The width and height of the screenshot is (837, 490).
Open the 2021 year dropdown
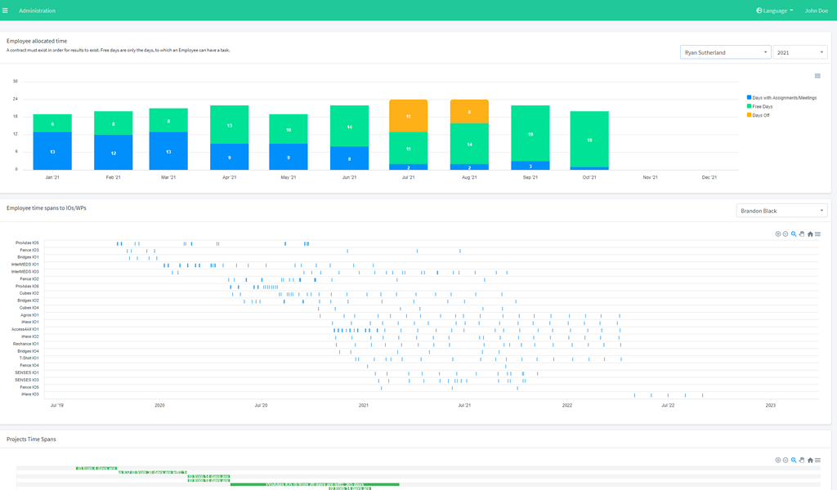click(799, 52)
